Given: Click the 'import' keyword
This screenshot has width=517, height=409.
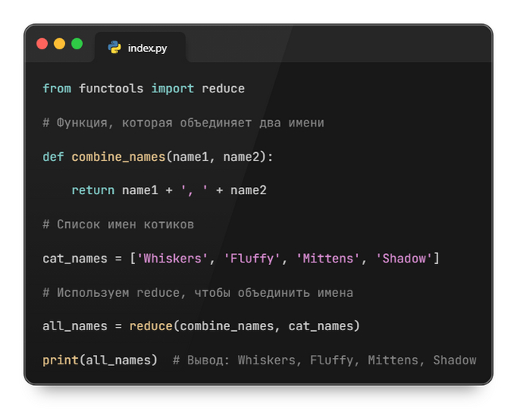Looking at the screenshot, I should [x=173, y=88].
